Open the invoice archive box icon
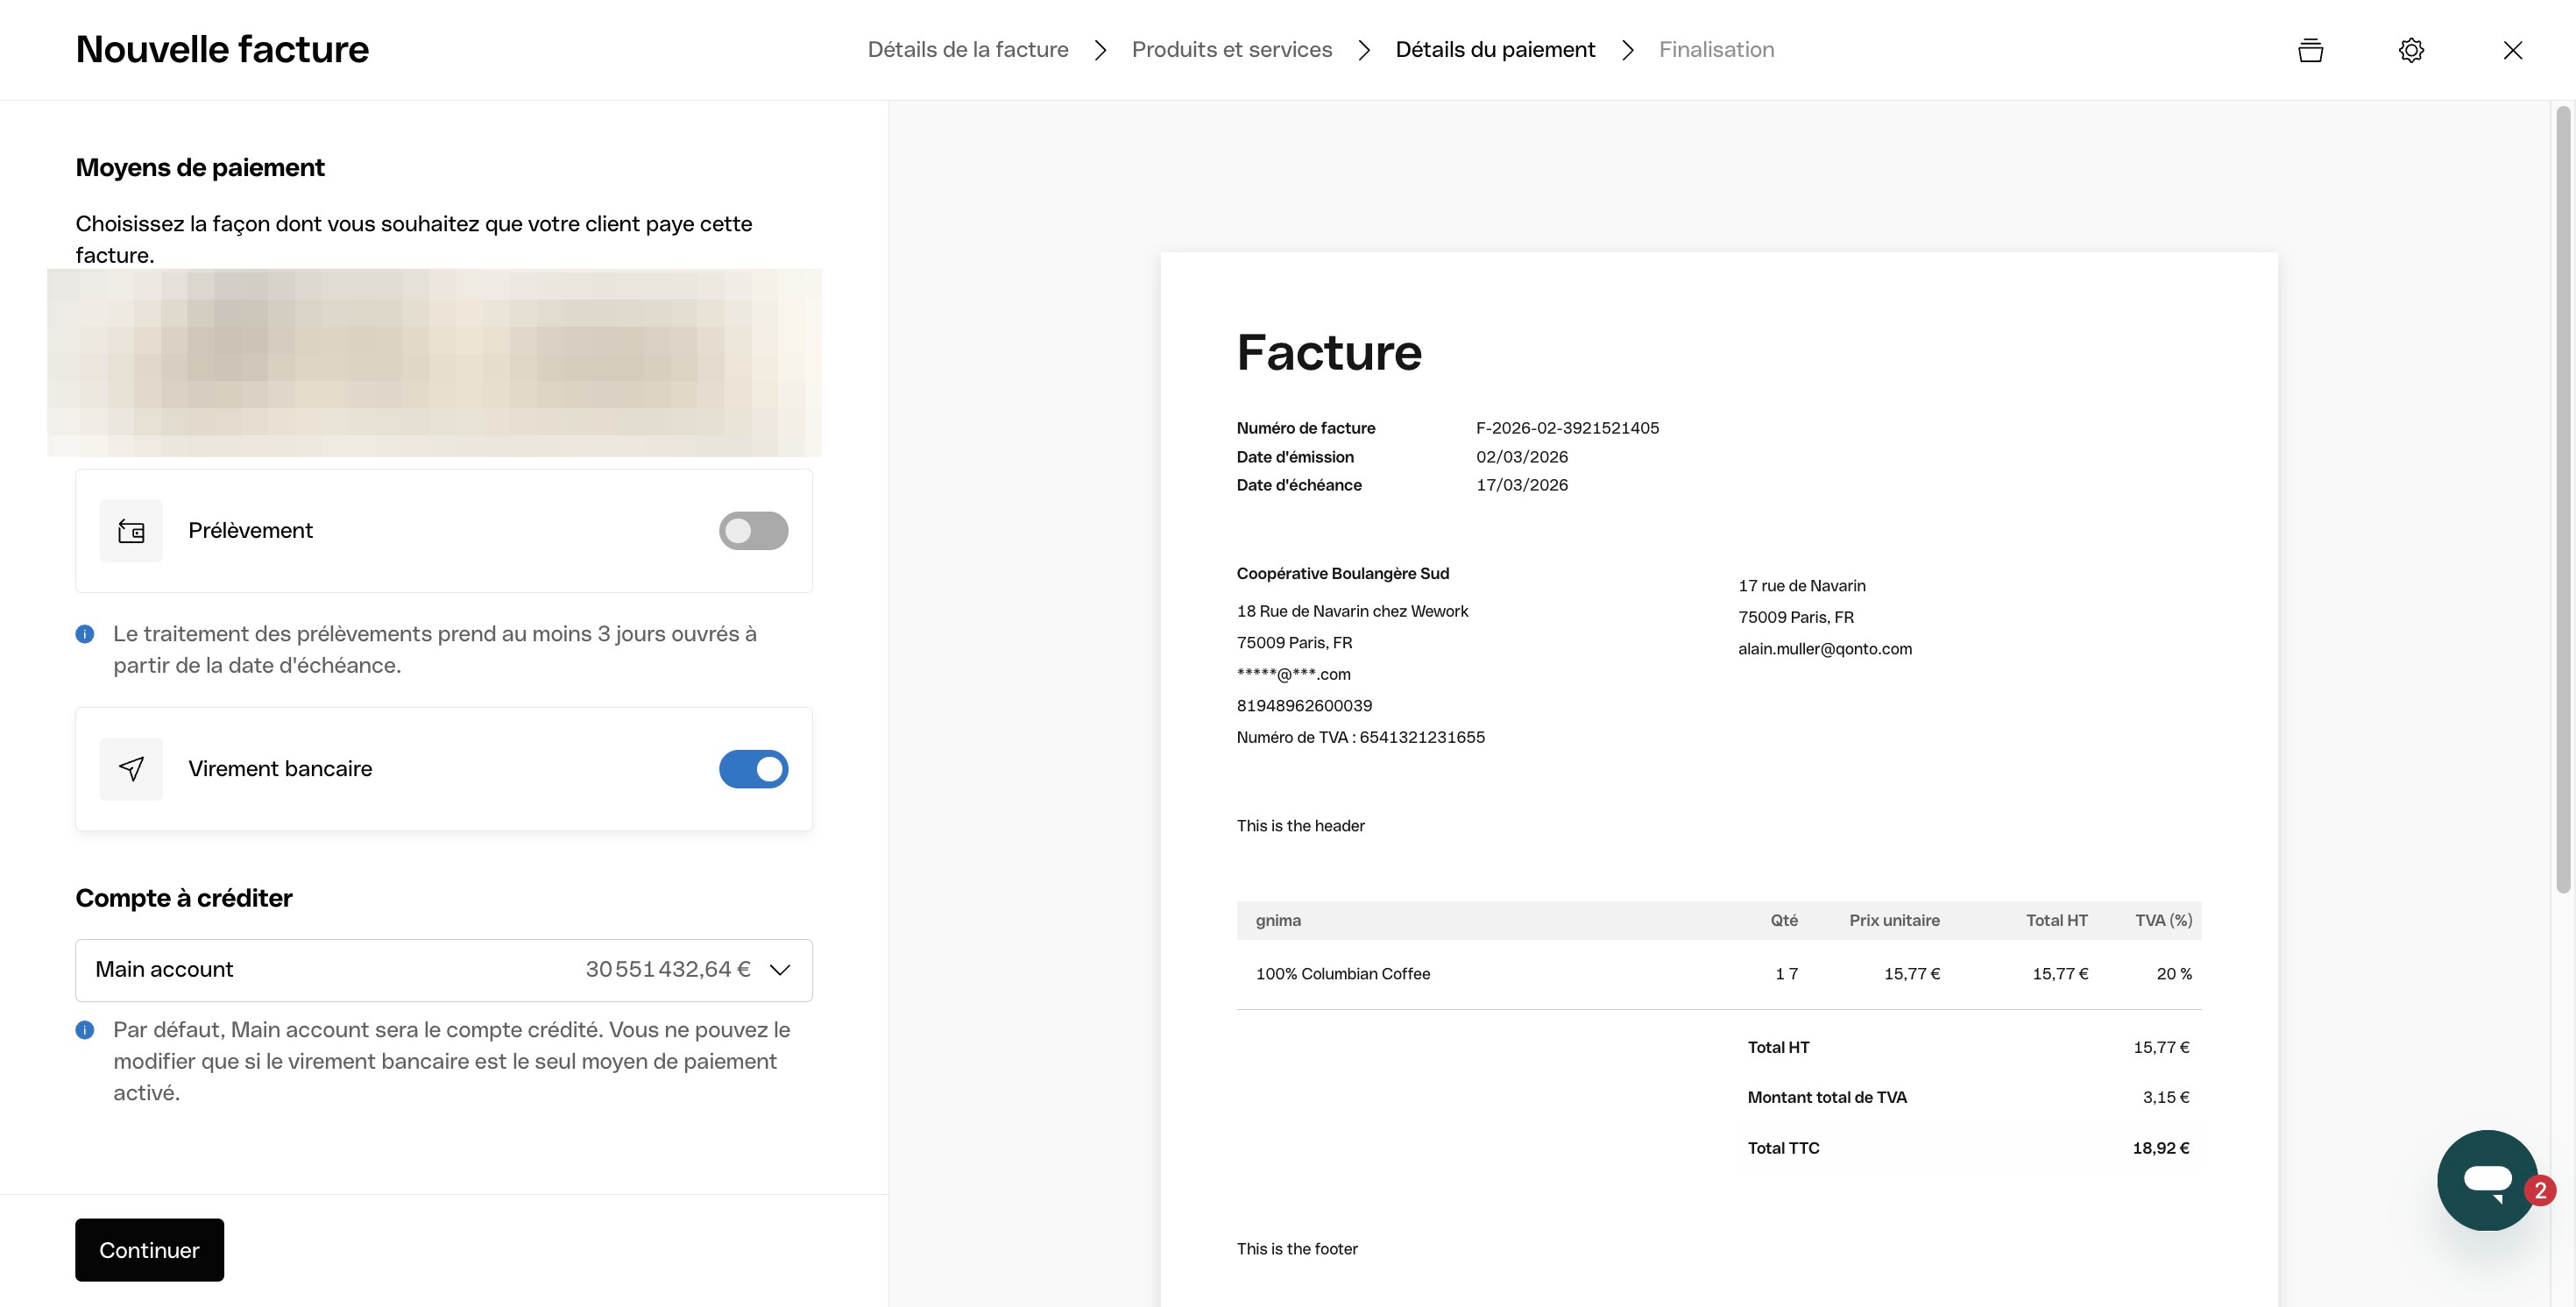2576x1307 pixels. coord(2310,50)
